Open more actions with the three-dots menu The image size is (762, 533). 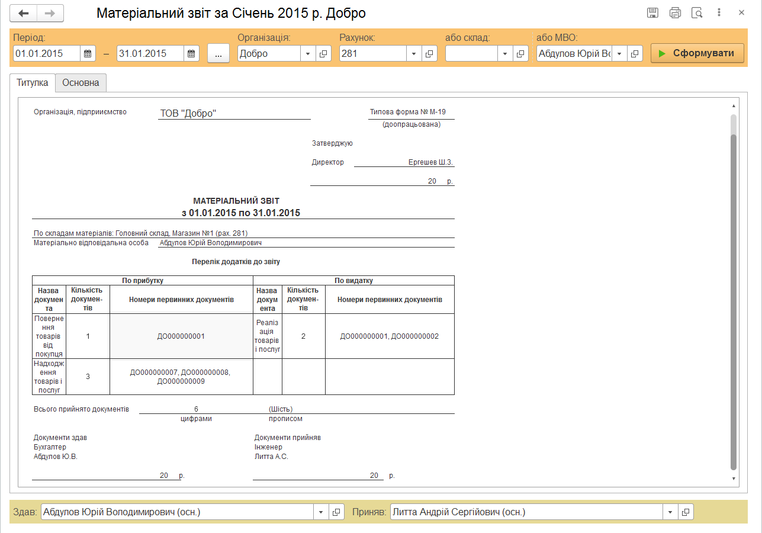click(x=719, y=12)
